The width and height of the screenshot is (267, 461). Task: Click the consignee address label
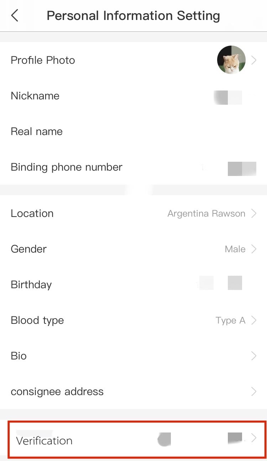click(57, 392)
